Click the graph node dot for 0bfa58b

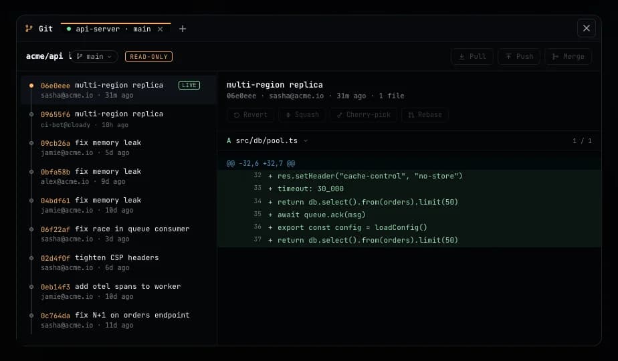(31, 172)
